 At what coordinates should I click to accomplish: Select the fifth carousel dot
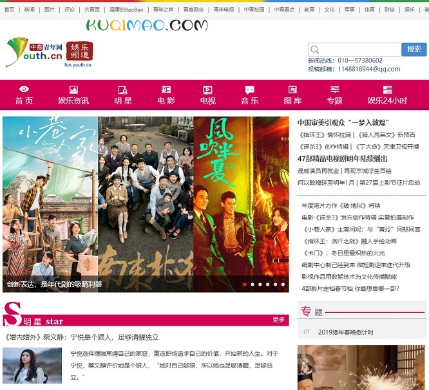click(x=275, y=284)
